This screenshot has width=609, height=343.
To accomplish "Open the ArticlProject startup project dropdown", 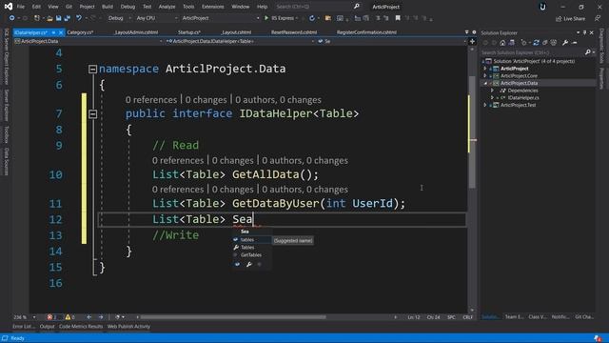I will click(x=220, y=18).
